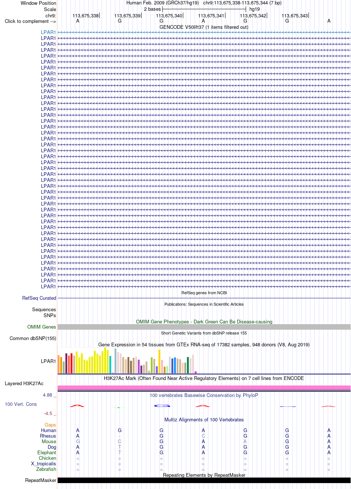The image size is (351, 489).
Task: Open Multiz Alignments of 100 Vertebrates title
Action: 204,420
